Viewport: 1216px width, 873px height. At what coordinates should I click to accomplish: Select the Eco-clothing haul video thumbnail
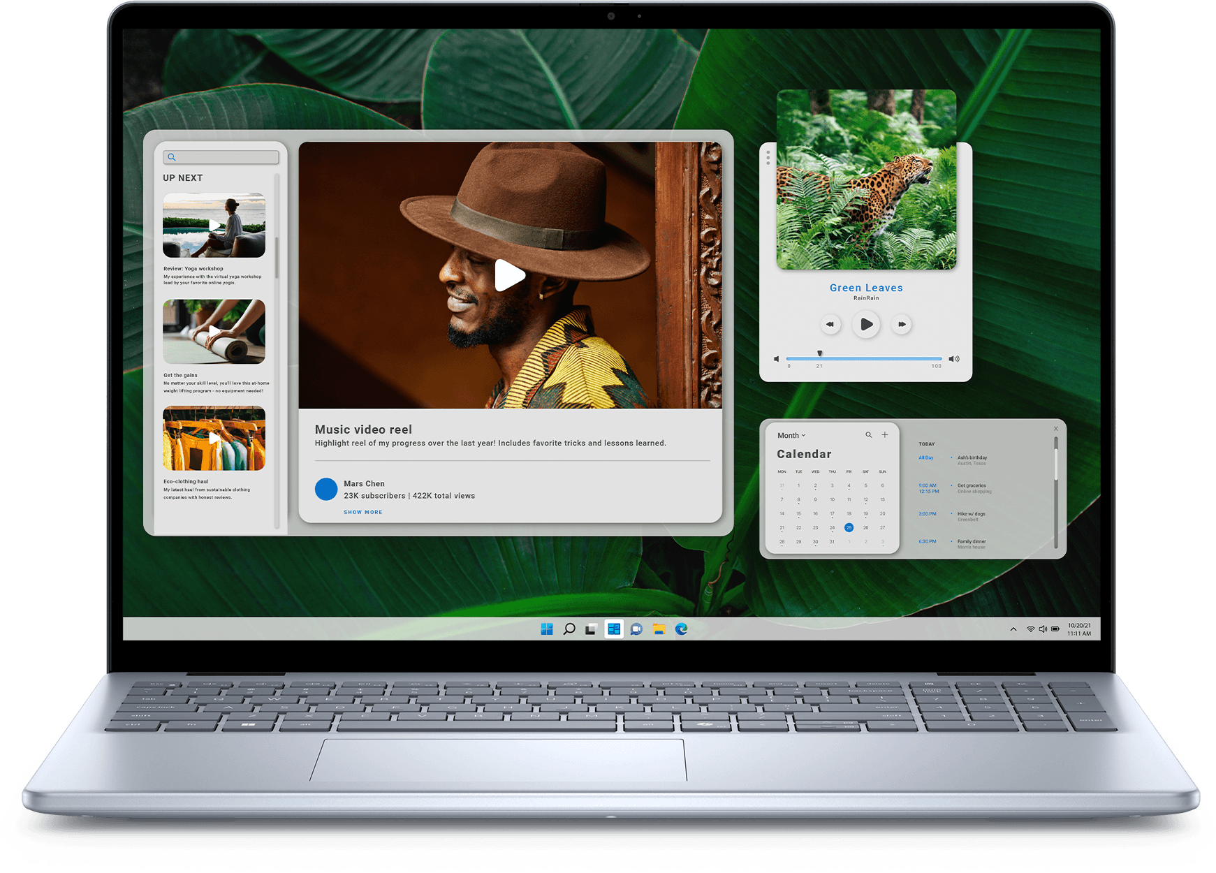point(214,439)
